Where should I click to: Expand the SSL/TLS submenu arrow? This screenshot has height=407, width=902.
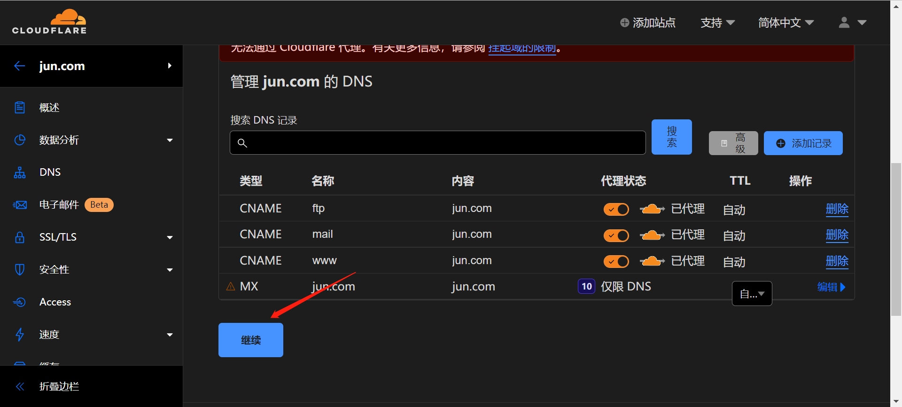(x=170, y=237)
